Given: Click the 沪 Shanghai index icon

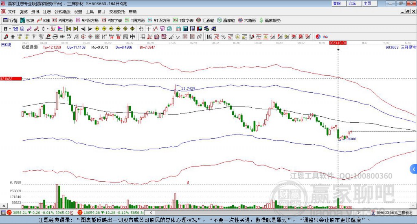Looking at the screenshot, I should click(9, 213).
